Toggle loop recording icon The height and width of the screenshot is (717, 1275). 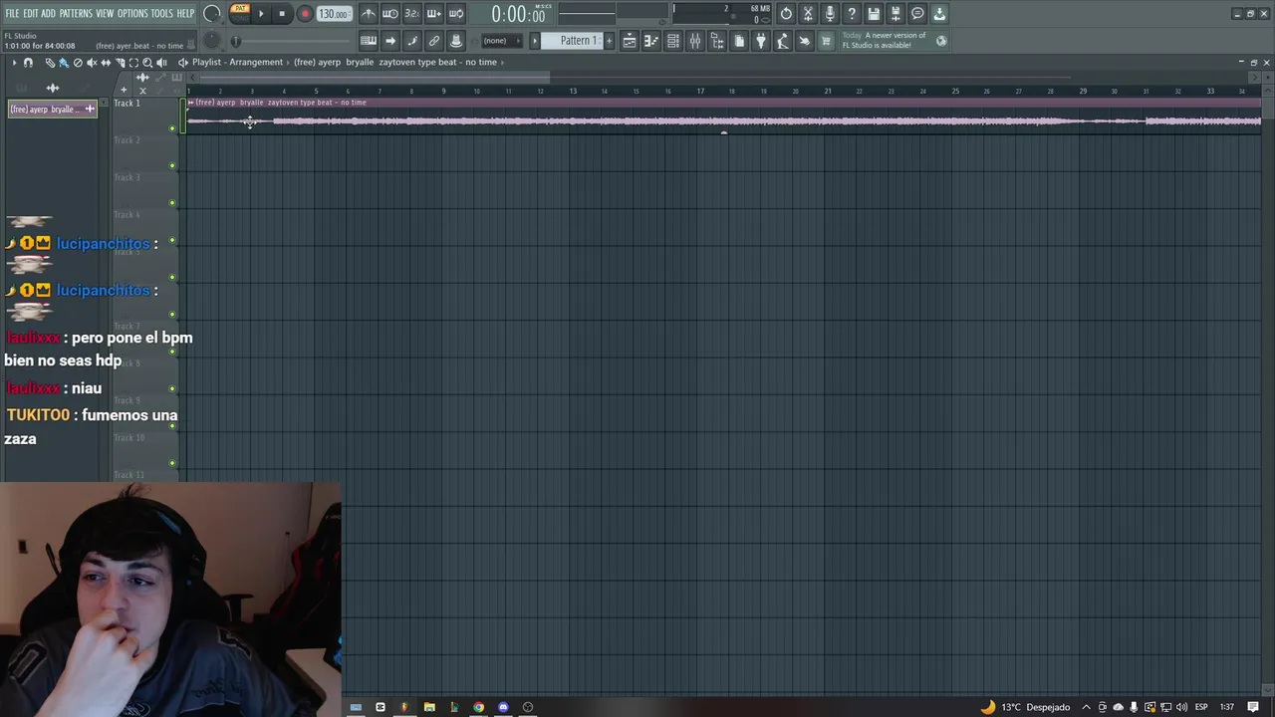(456, 14)
